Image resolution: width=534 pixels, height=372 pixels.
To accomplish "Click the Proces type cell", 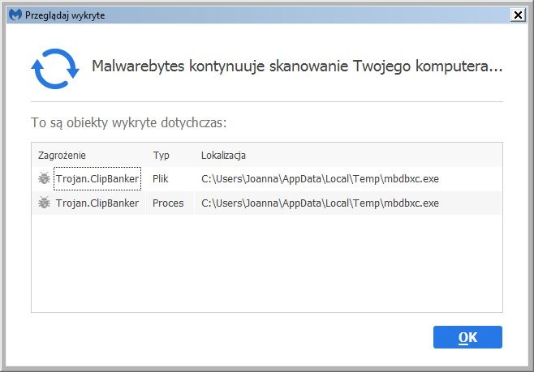I will coord(168,203).
